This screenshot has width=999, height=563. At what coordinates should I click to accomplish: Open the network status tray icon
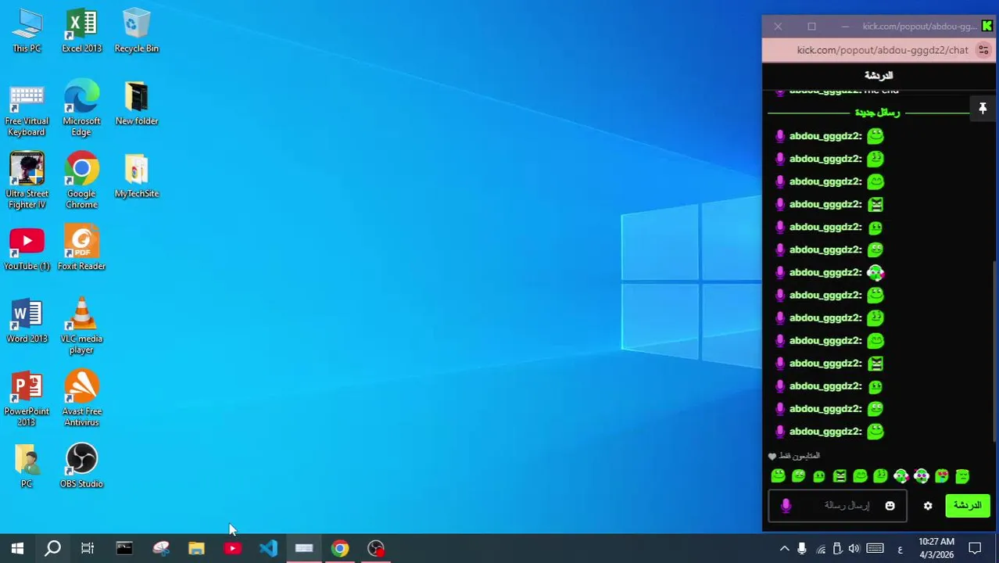click(820, 549)
